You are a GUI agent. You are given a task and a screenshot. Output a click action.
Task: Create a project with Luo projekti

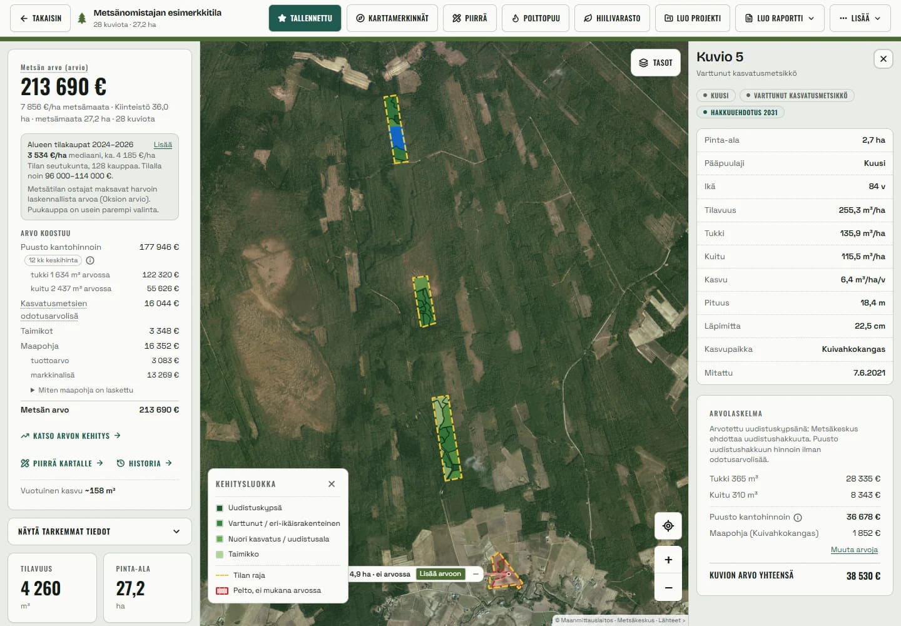[693, 18]
